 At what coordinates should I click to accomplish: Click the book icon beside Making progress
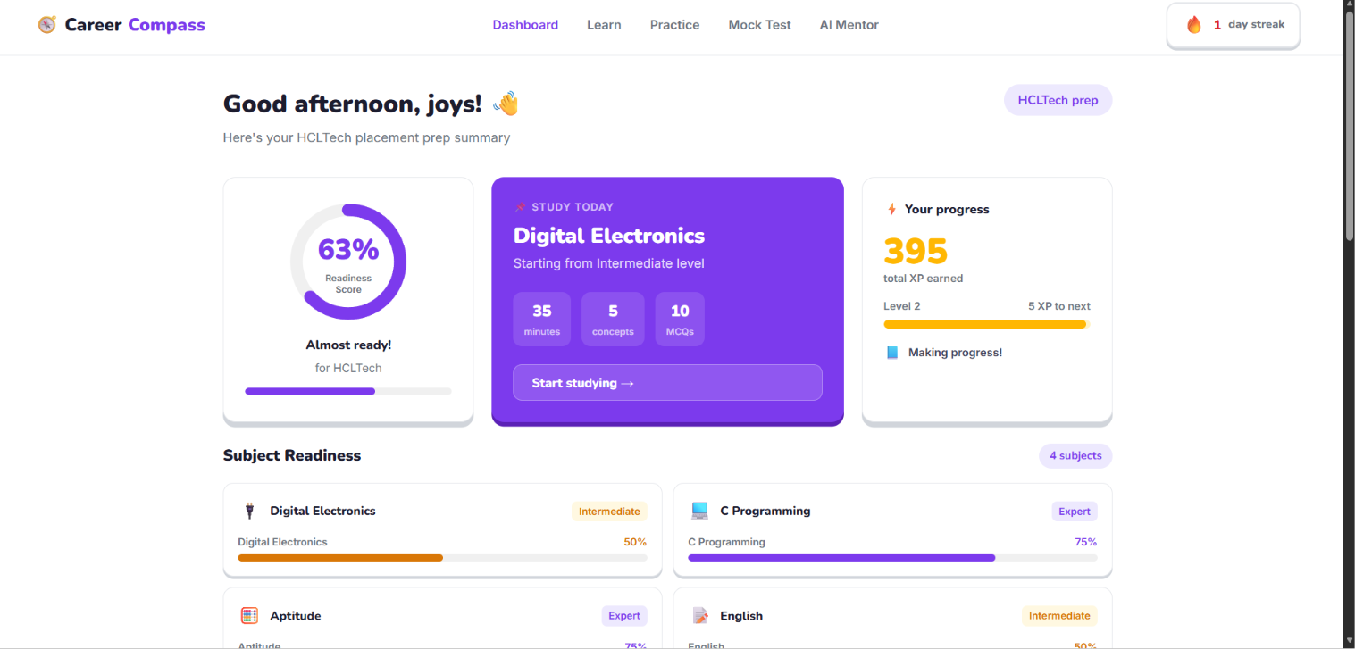(891, 353)
